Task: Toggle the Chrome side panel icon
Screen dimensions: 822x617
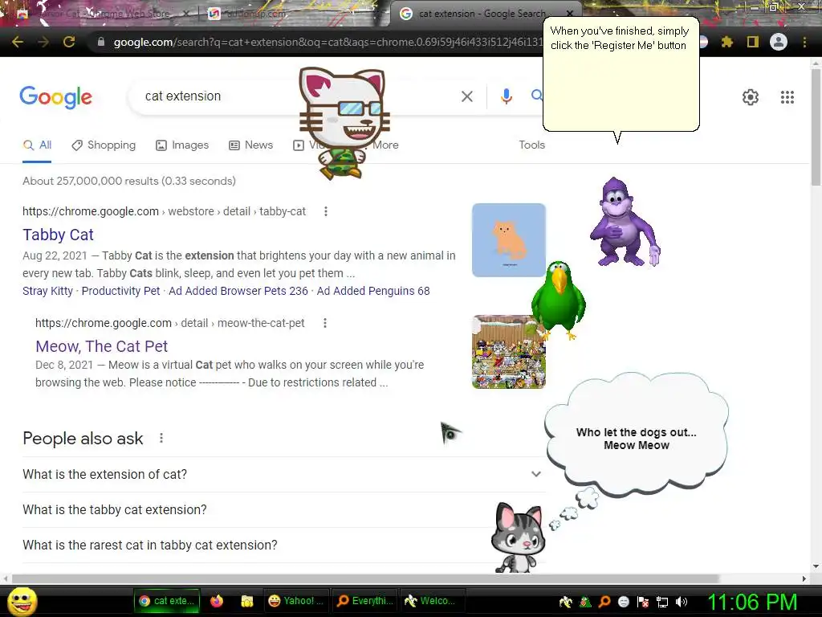Action: pos(753,42)
